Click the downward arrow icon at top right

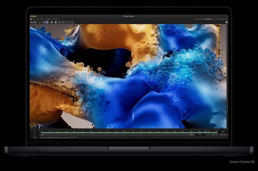[x=227, y=19]
